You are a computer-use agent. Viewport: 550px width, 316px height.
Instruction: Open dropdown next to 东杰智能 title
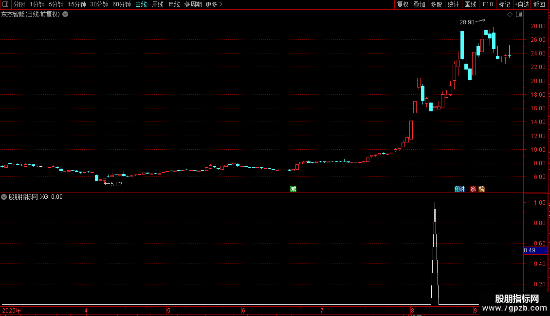coord(65,15)
